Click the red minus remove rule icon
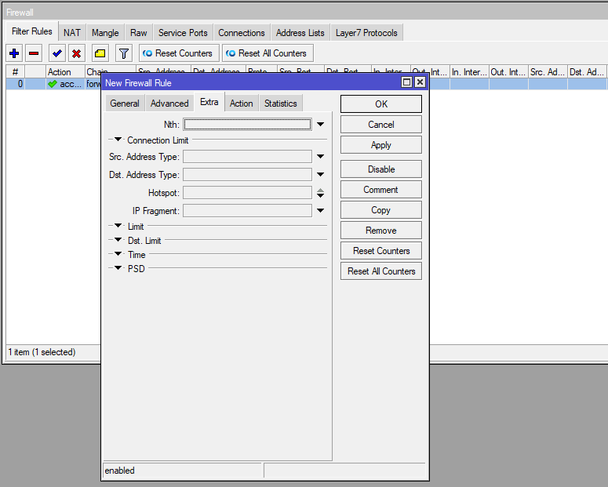The height and width of the screenshot is (487, 608). coord(34,53)
